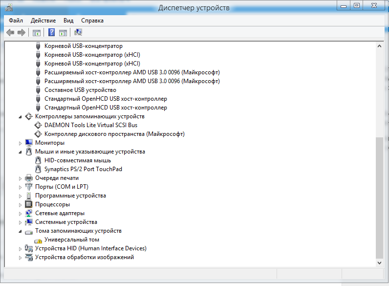The width and height of the screenshot is (389, 286).
Task: Maximize the Диспетчер устройств window
Action: point(356,6)
